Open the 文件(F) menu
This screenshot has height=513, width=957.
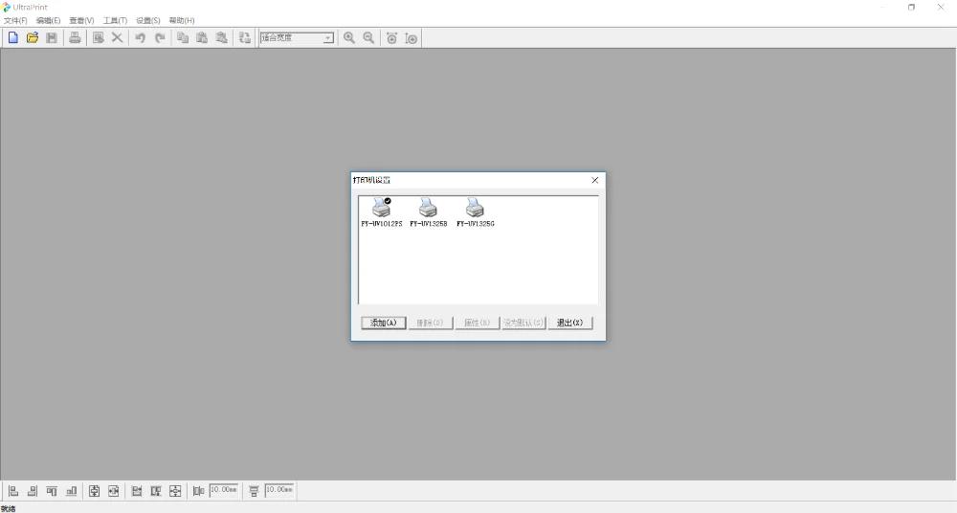15,20
